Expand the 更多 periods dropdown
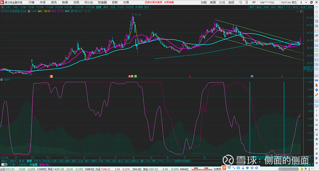The width and height of the screenshot is (319, 171). [x=148, y=7]
